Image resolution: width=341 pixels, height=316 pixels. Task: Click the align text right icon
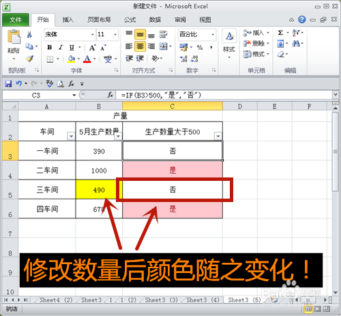pyautogui.click(x=151, y=46)
